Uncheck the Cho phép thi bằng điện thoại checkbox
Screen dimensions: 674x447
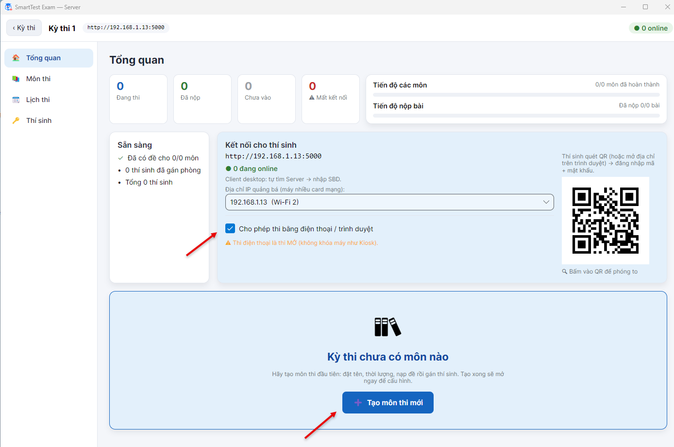(x=230, y=228)
